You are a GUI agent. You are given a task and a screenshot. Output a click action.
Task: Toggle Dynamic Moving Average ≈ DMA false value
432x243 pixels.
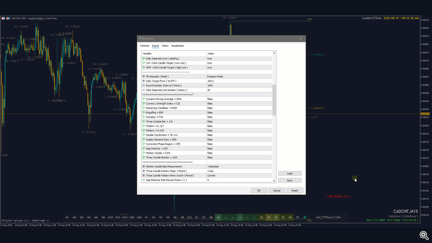pyautogui.click(x=239, y=99)
